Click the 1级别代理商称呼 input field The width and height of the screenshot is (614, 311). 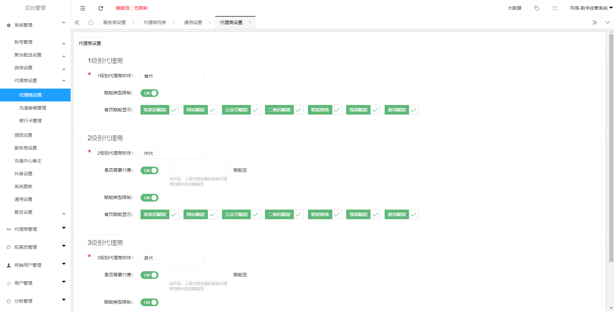(x=172, y=76)
